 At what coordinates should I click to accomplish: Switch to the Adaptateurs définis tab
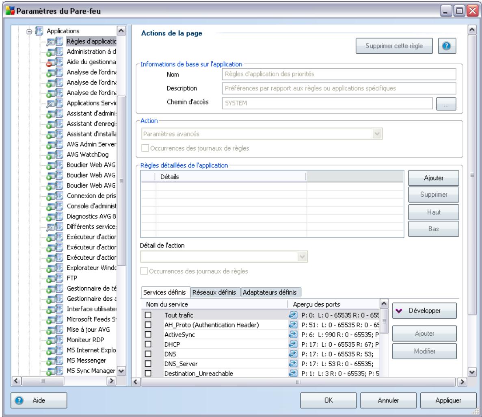pyautogui.click(x=270, y=292)
